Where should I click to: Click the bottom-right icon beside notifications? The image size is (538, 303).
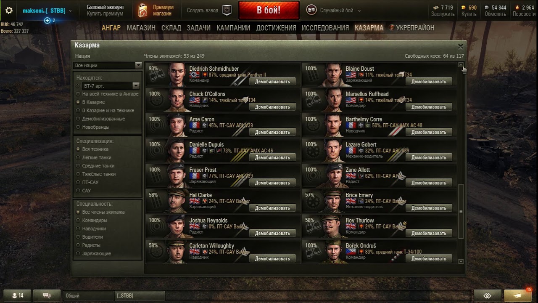(487, 295)
